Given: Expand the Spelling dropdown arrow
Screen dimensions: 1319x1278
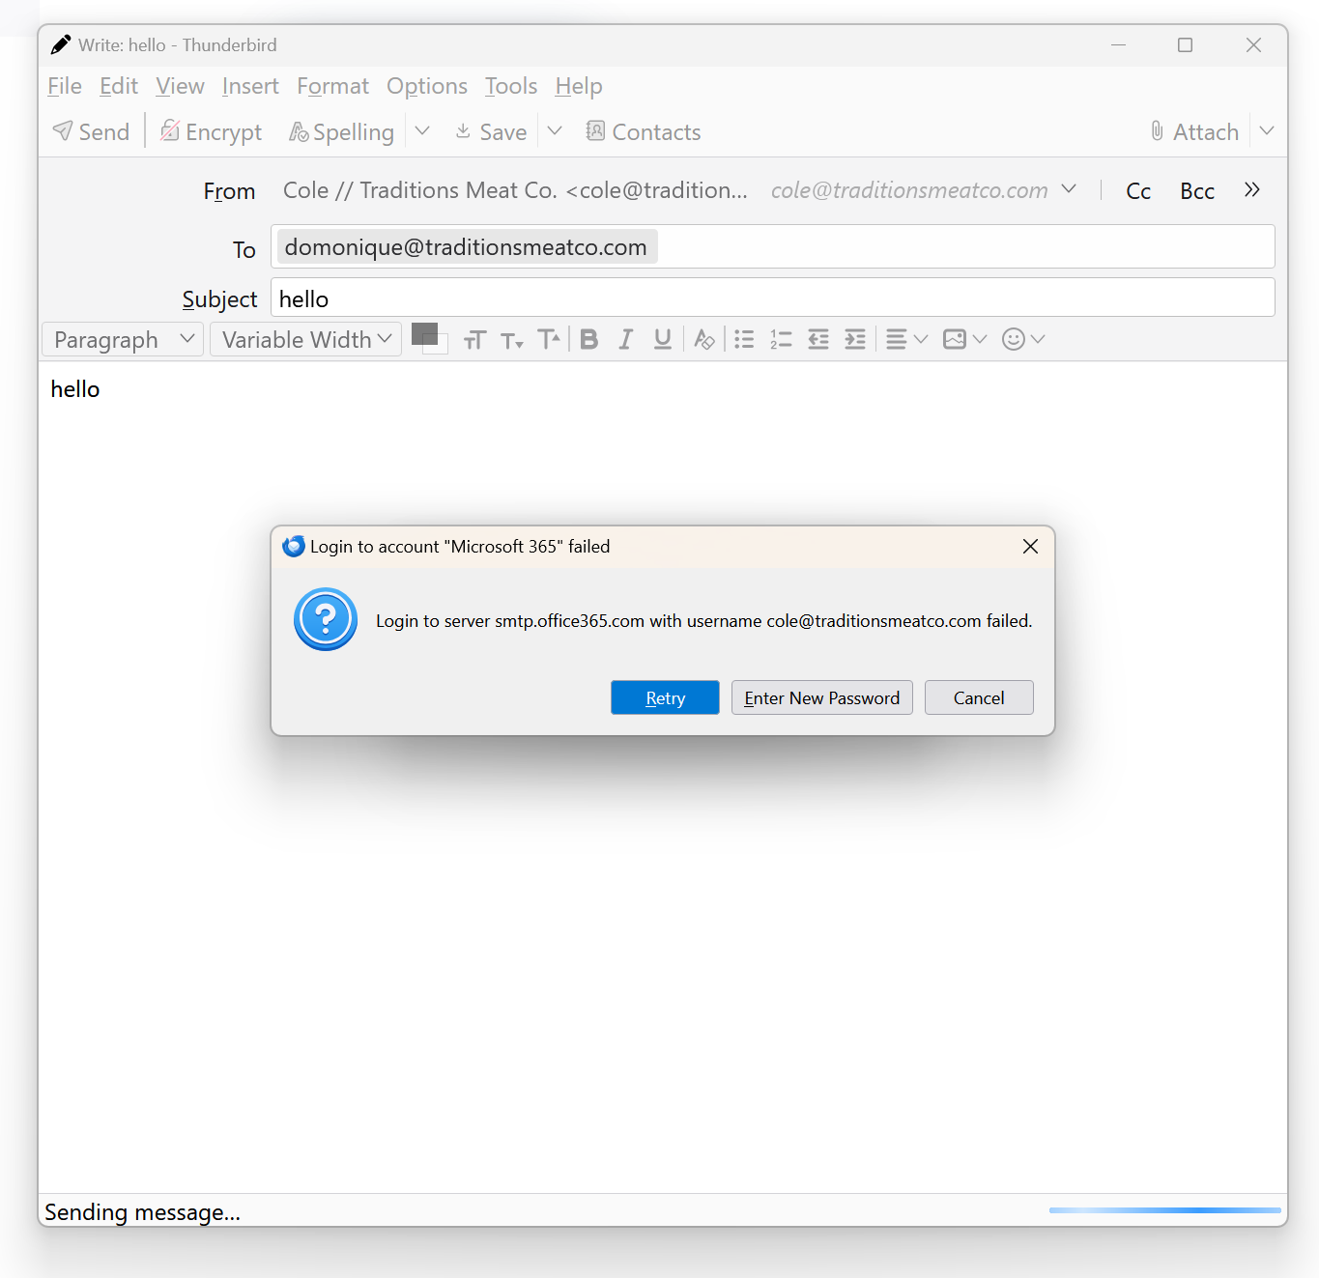Looking at the screenshot, I should (422, 131).
